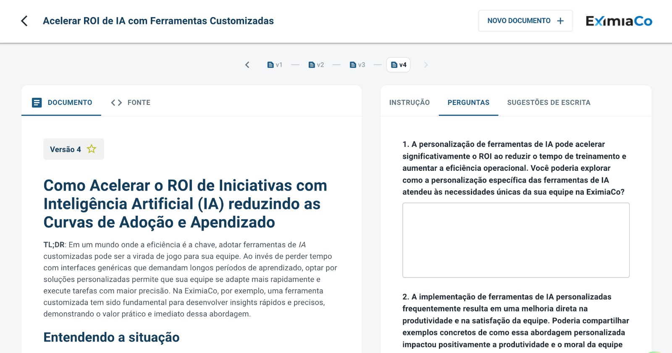Click the disabled next-version right chevron

(x=425, y=65)
